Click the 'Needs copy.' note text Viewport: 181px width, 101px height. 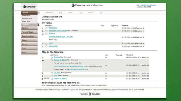53,40
